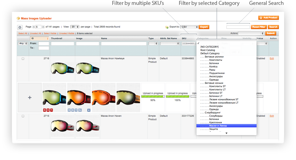This screenshot has height=160, width=296.
Task: Open Attrib. Set Name filter dropdown
Action: tap(170, 43)
